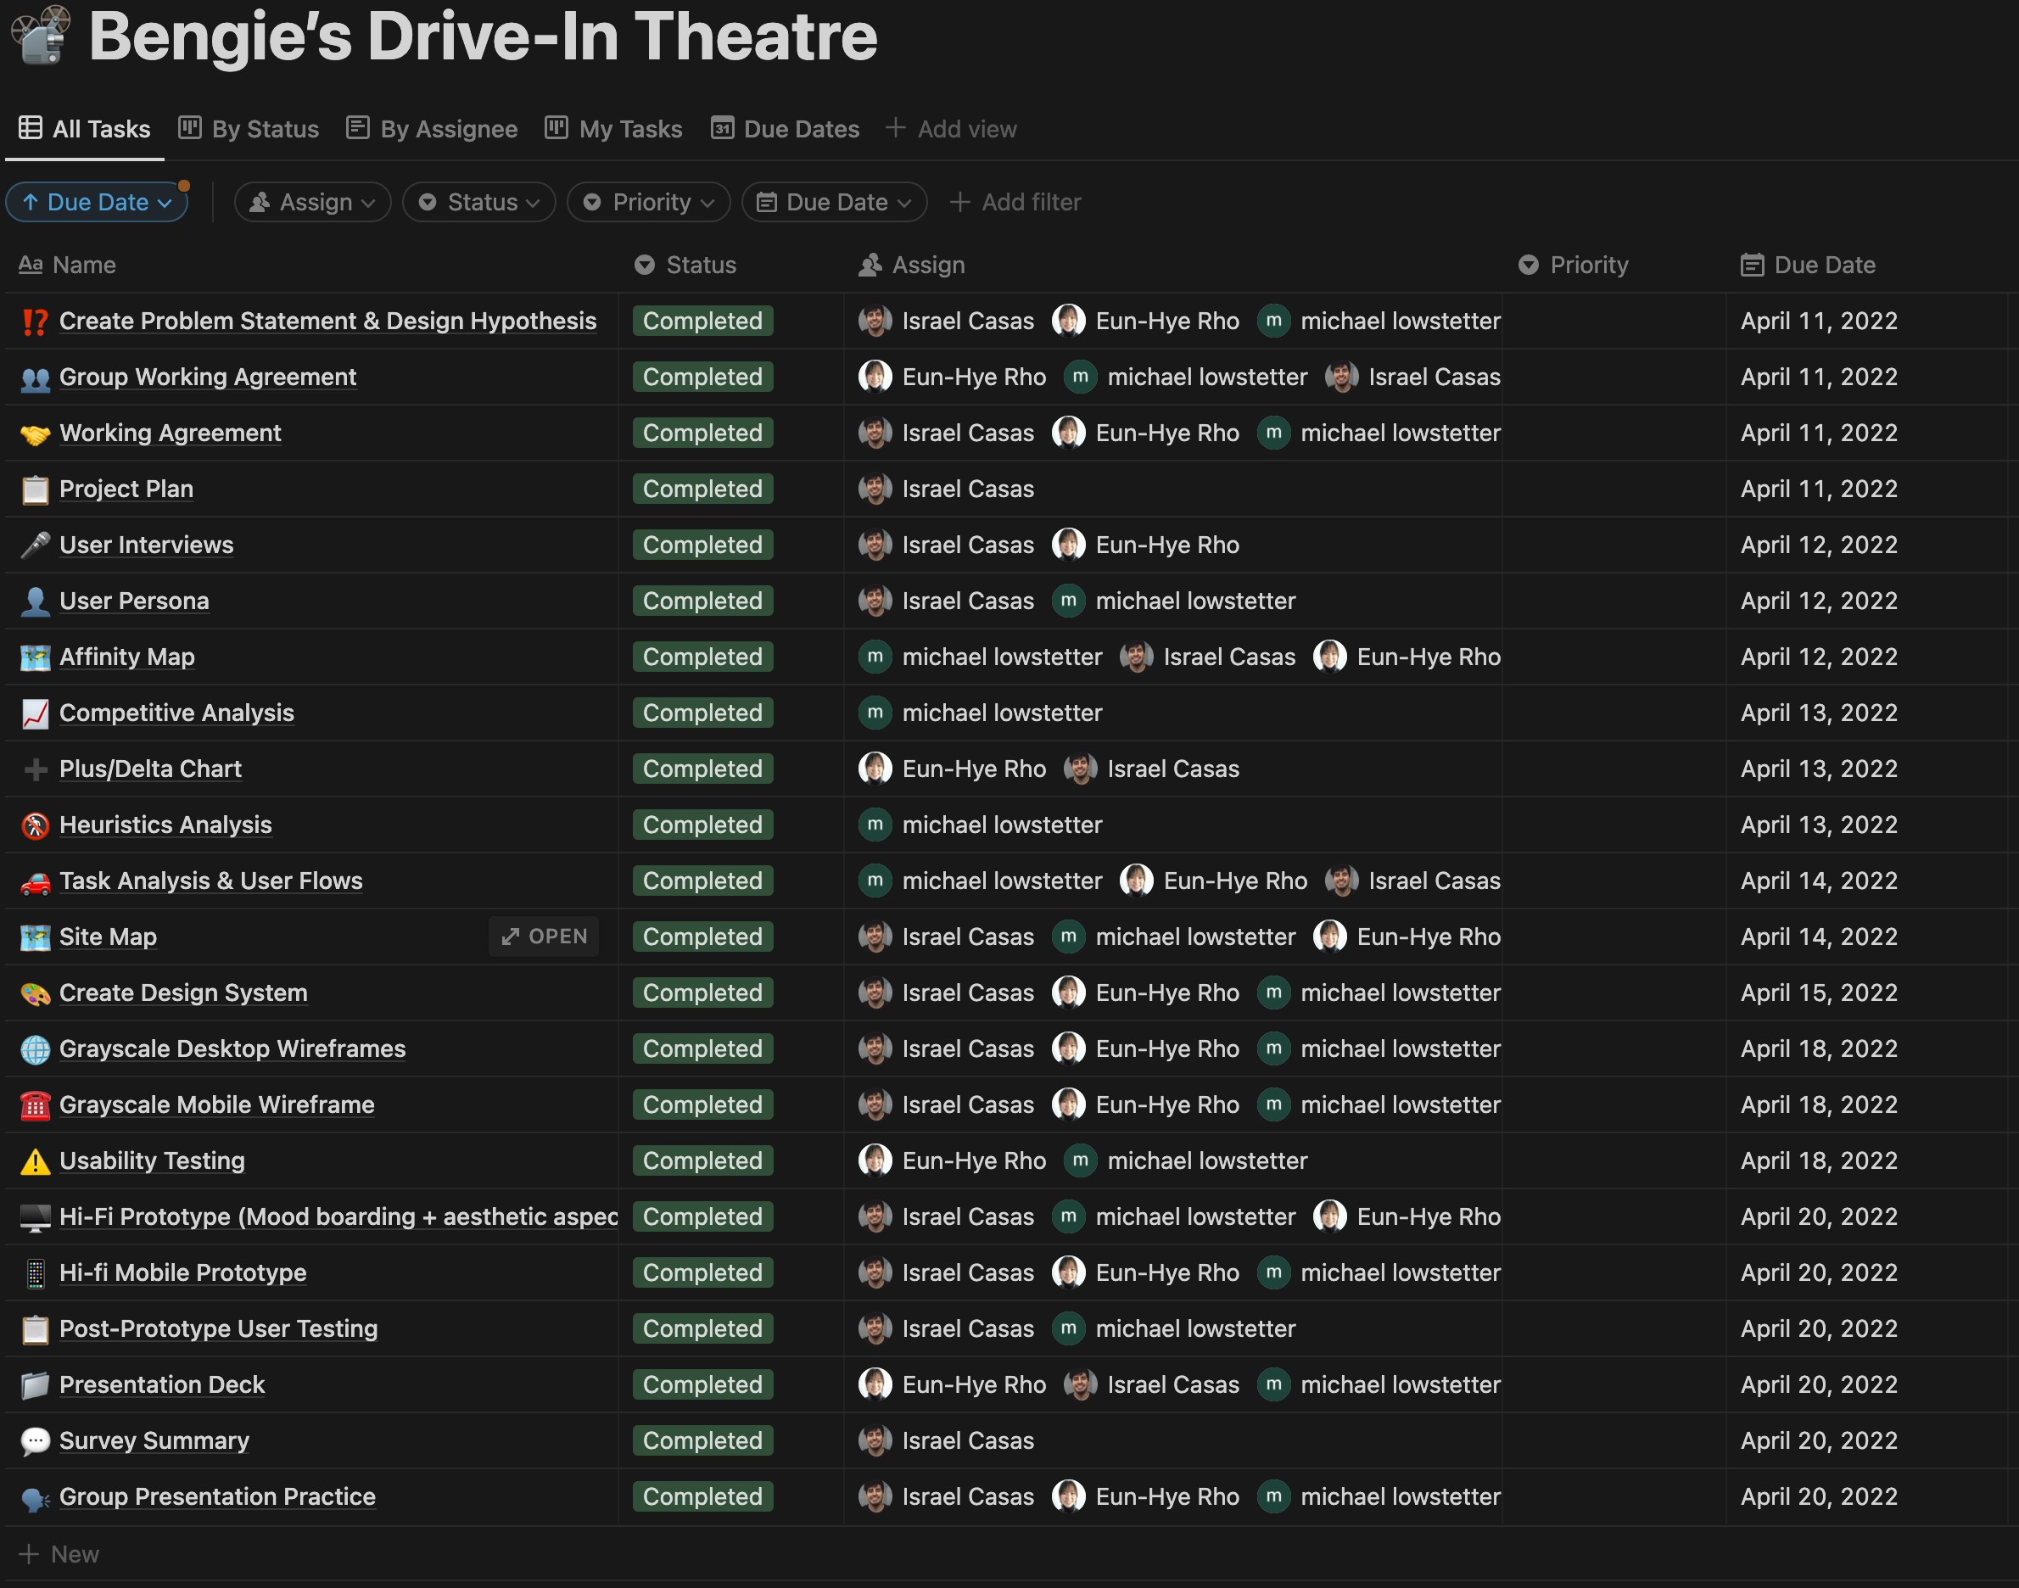This screenshot has width=2019, height=1588.
Task: Click the palette icon beside Create Design System
Action: [35, 993]
